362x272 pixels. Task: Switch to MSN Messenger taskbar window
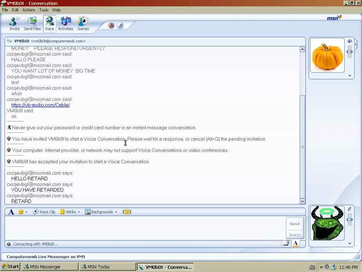pyautogui.click(x=50, y=267)
